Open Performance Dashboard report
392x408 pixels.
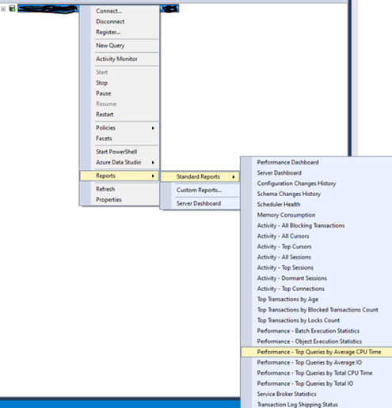click(x=287, y=162)
